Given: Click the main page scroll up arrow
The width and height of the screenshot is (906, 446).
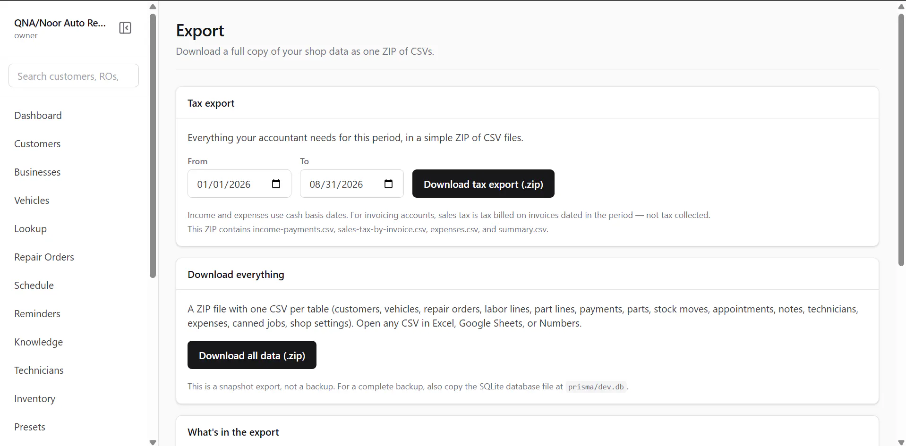Looking at the screenshot, I should click(901, 7).
